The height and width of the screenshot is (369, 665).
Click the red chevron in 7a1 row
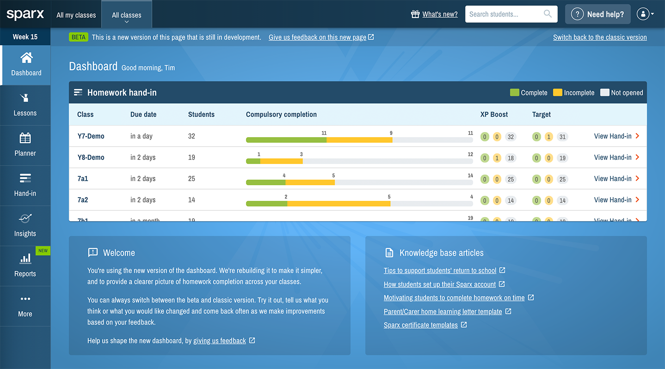click(638, 178)
